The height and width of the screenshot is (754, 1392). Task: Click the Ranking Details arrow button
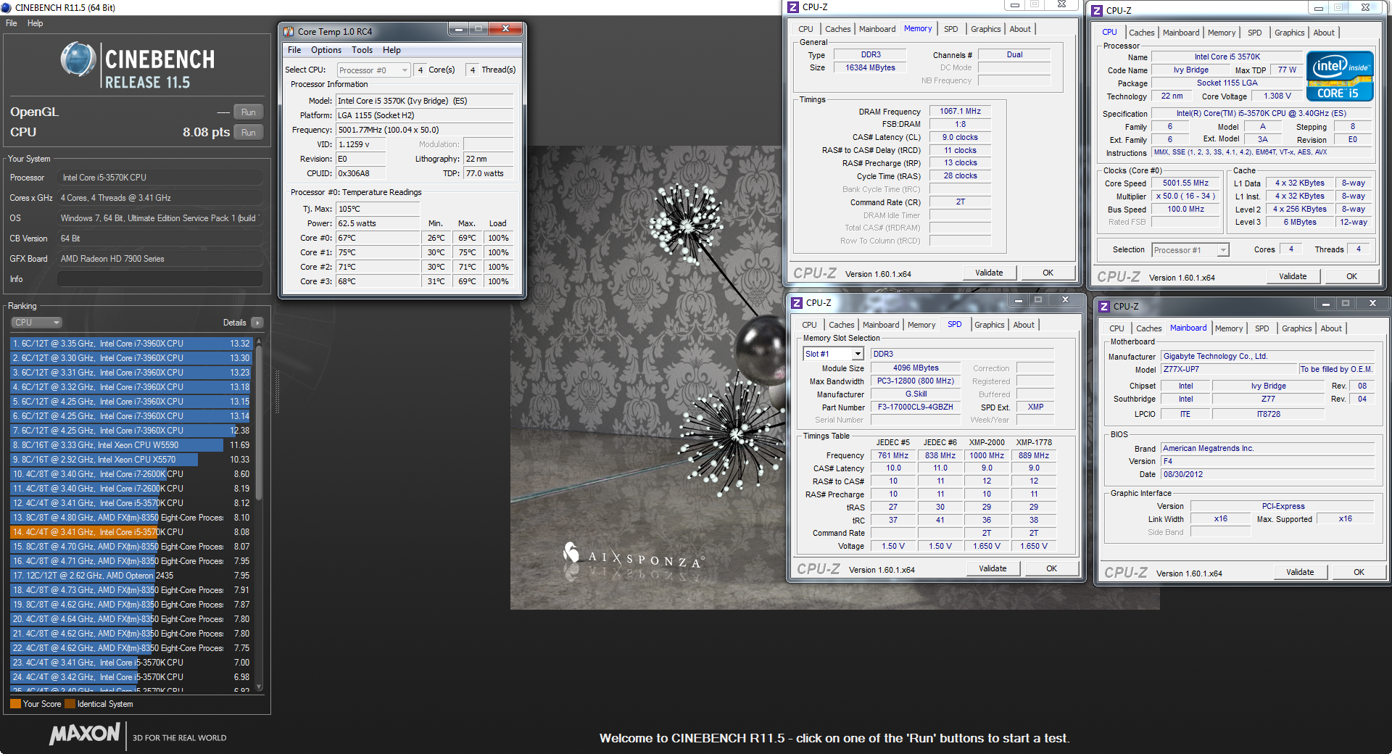pyautogui.click(x=257, y=323)
